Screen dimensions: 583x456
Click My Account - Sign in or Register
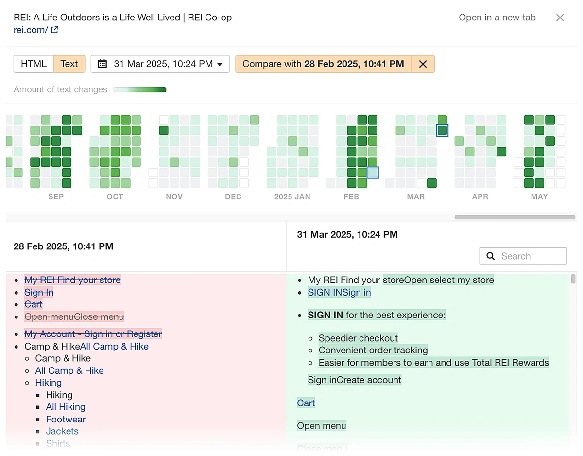pyautogui.click(x=93, y=334)
